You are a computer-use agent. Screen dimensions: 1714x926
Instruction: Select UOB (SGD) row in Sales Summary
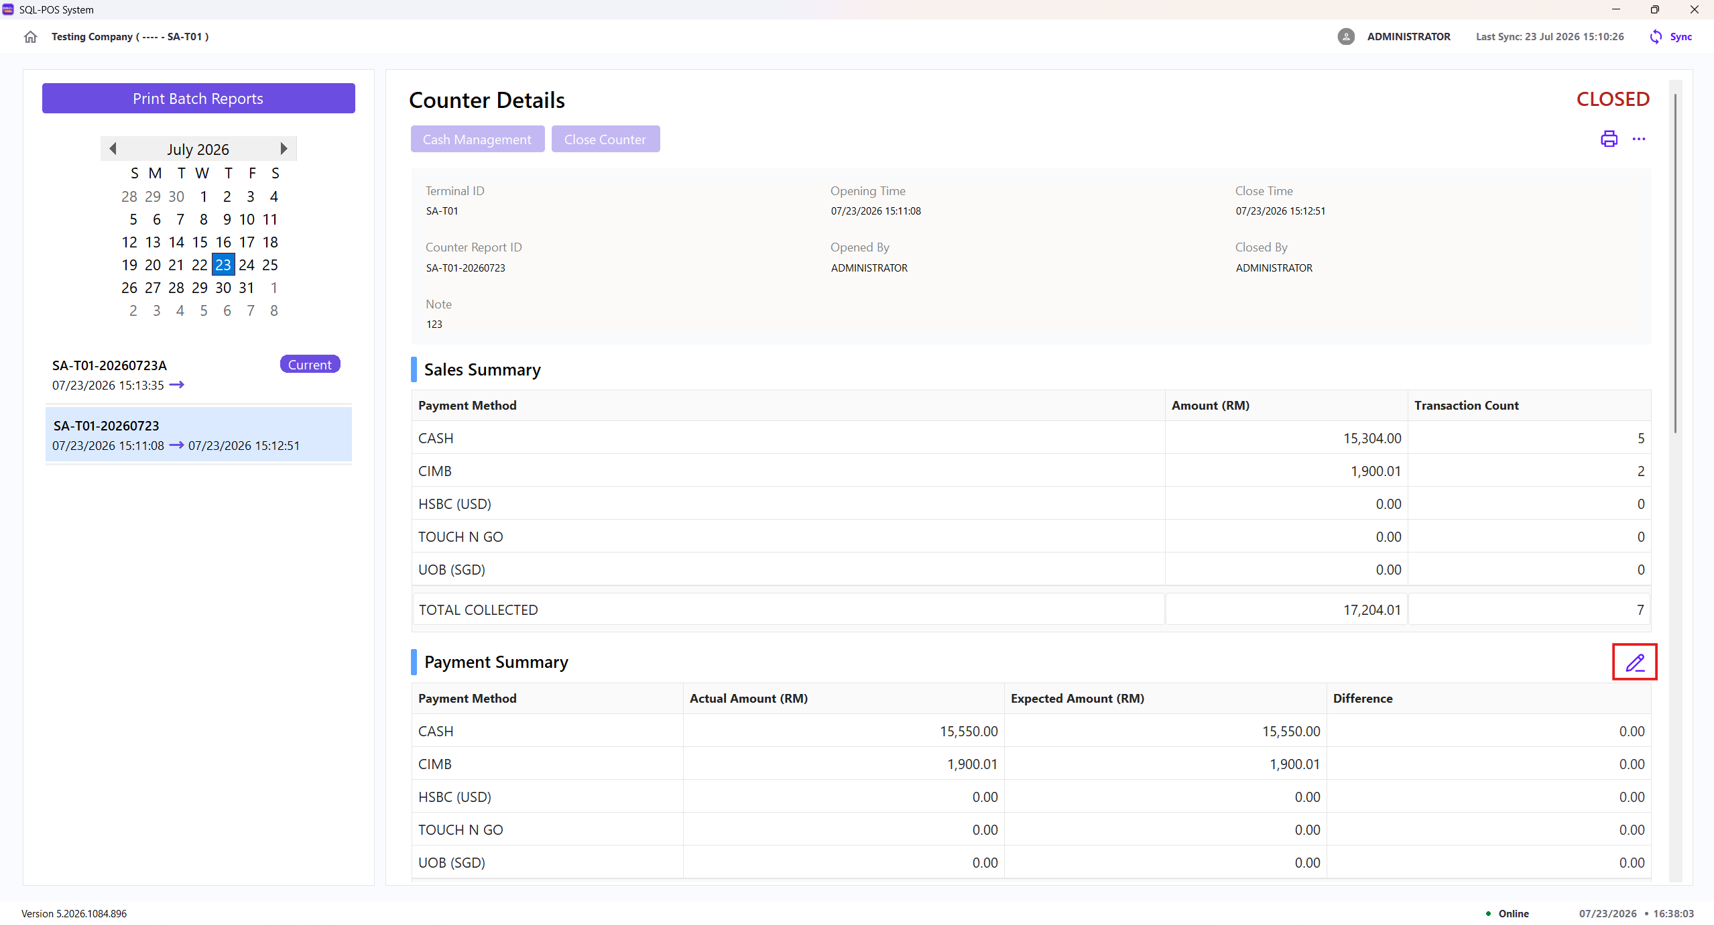[1031, 569]
